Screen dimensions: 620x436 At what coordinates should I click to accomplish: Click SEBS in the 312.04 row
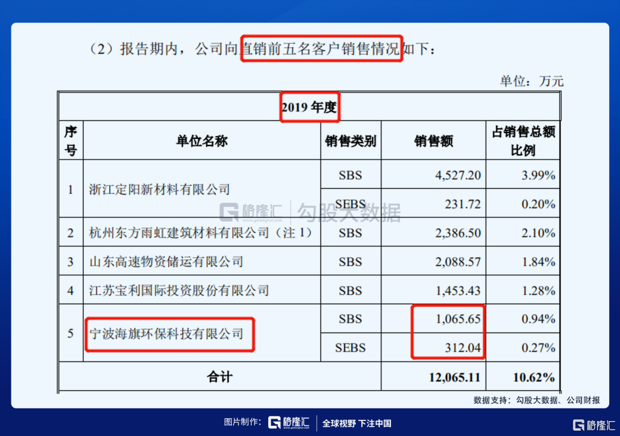[x=351, y=347]
